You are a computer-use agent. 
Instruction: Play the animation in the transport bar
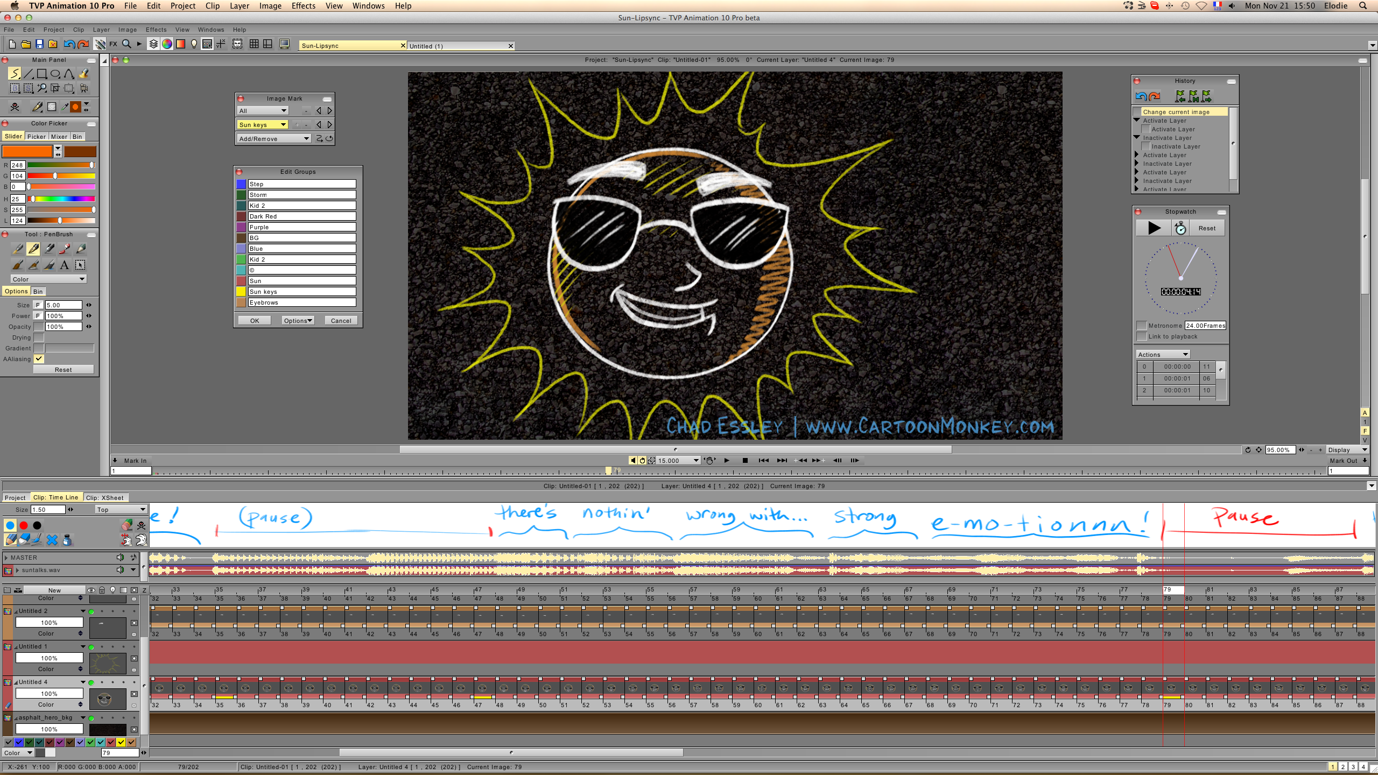point(727,460)
